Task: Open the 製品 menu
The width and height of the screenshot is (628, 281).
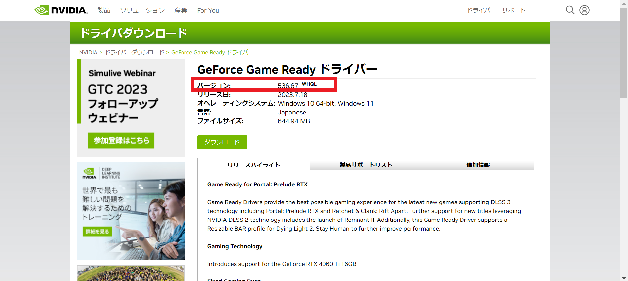Action: click(104, 10)
